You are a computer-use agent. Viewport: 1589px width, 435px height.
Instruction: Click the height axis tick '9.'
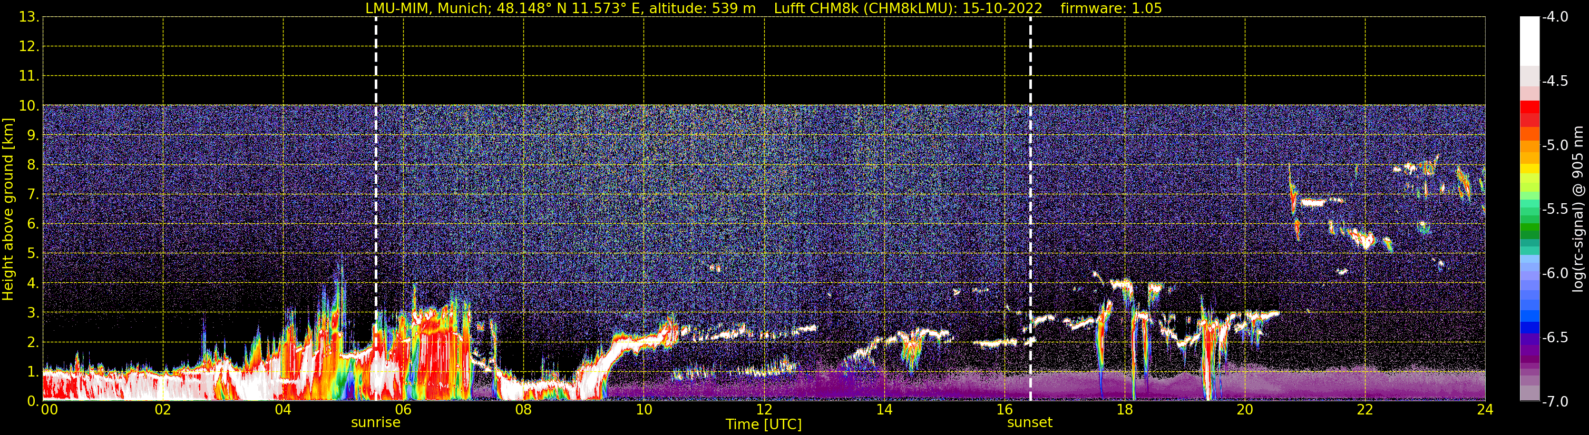(33, 135)
